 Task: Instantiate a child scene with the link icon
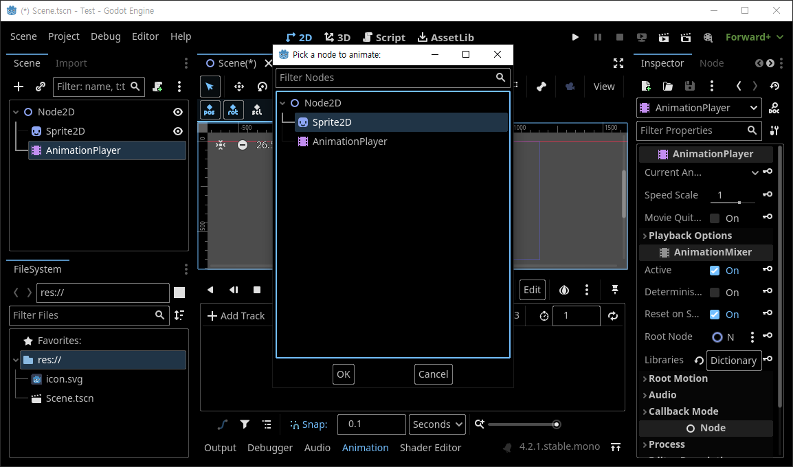pos(41,87)
